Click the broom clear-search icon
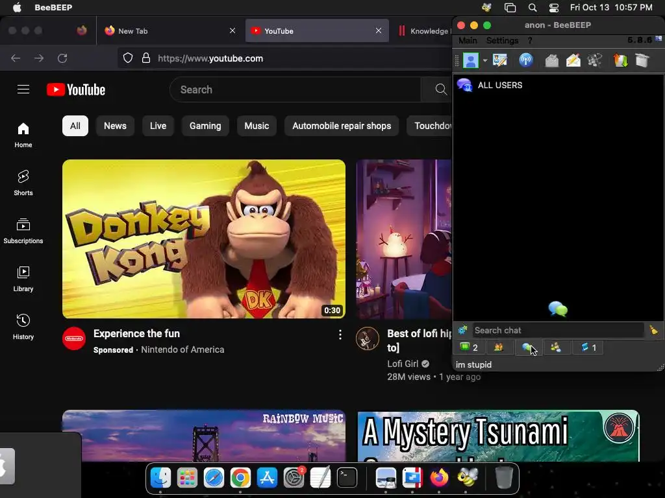This screenshot has height=498, width=665. [x=653, y=330]
